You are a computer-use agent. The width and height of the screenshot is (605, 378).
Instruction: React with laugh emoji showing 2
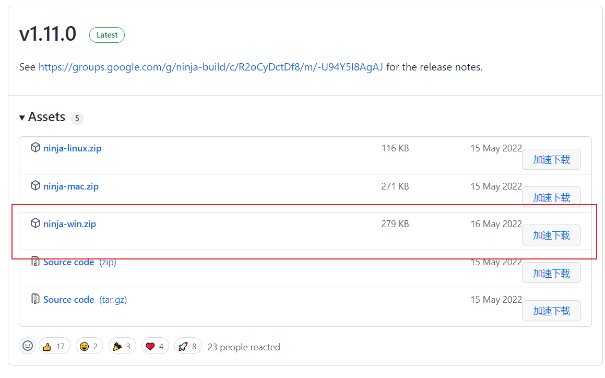coord(89,346)
